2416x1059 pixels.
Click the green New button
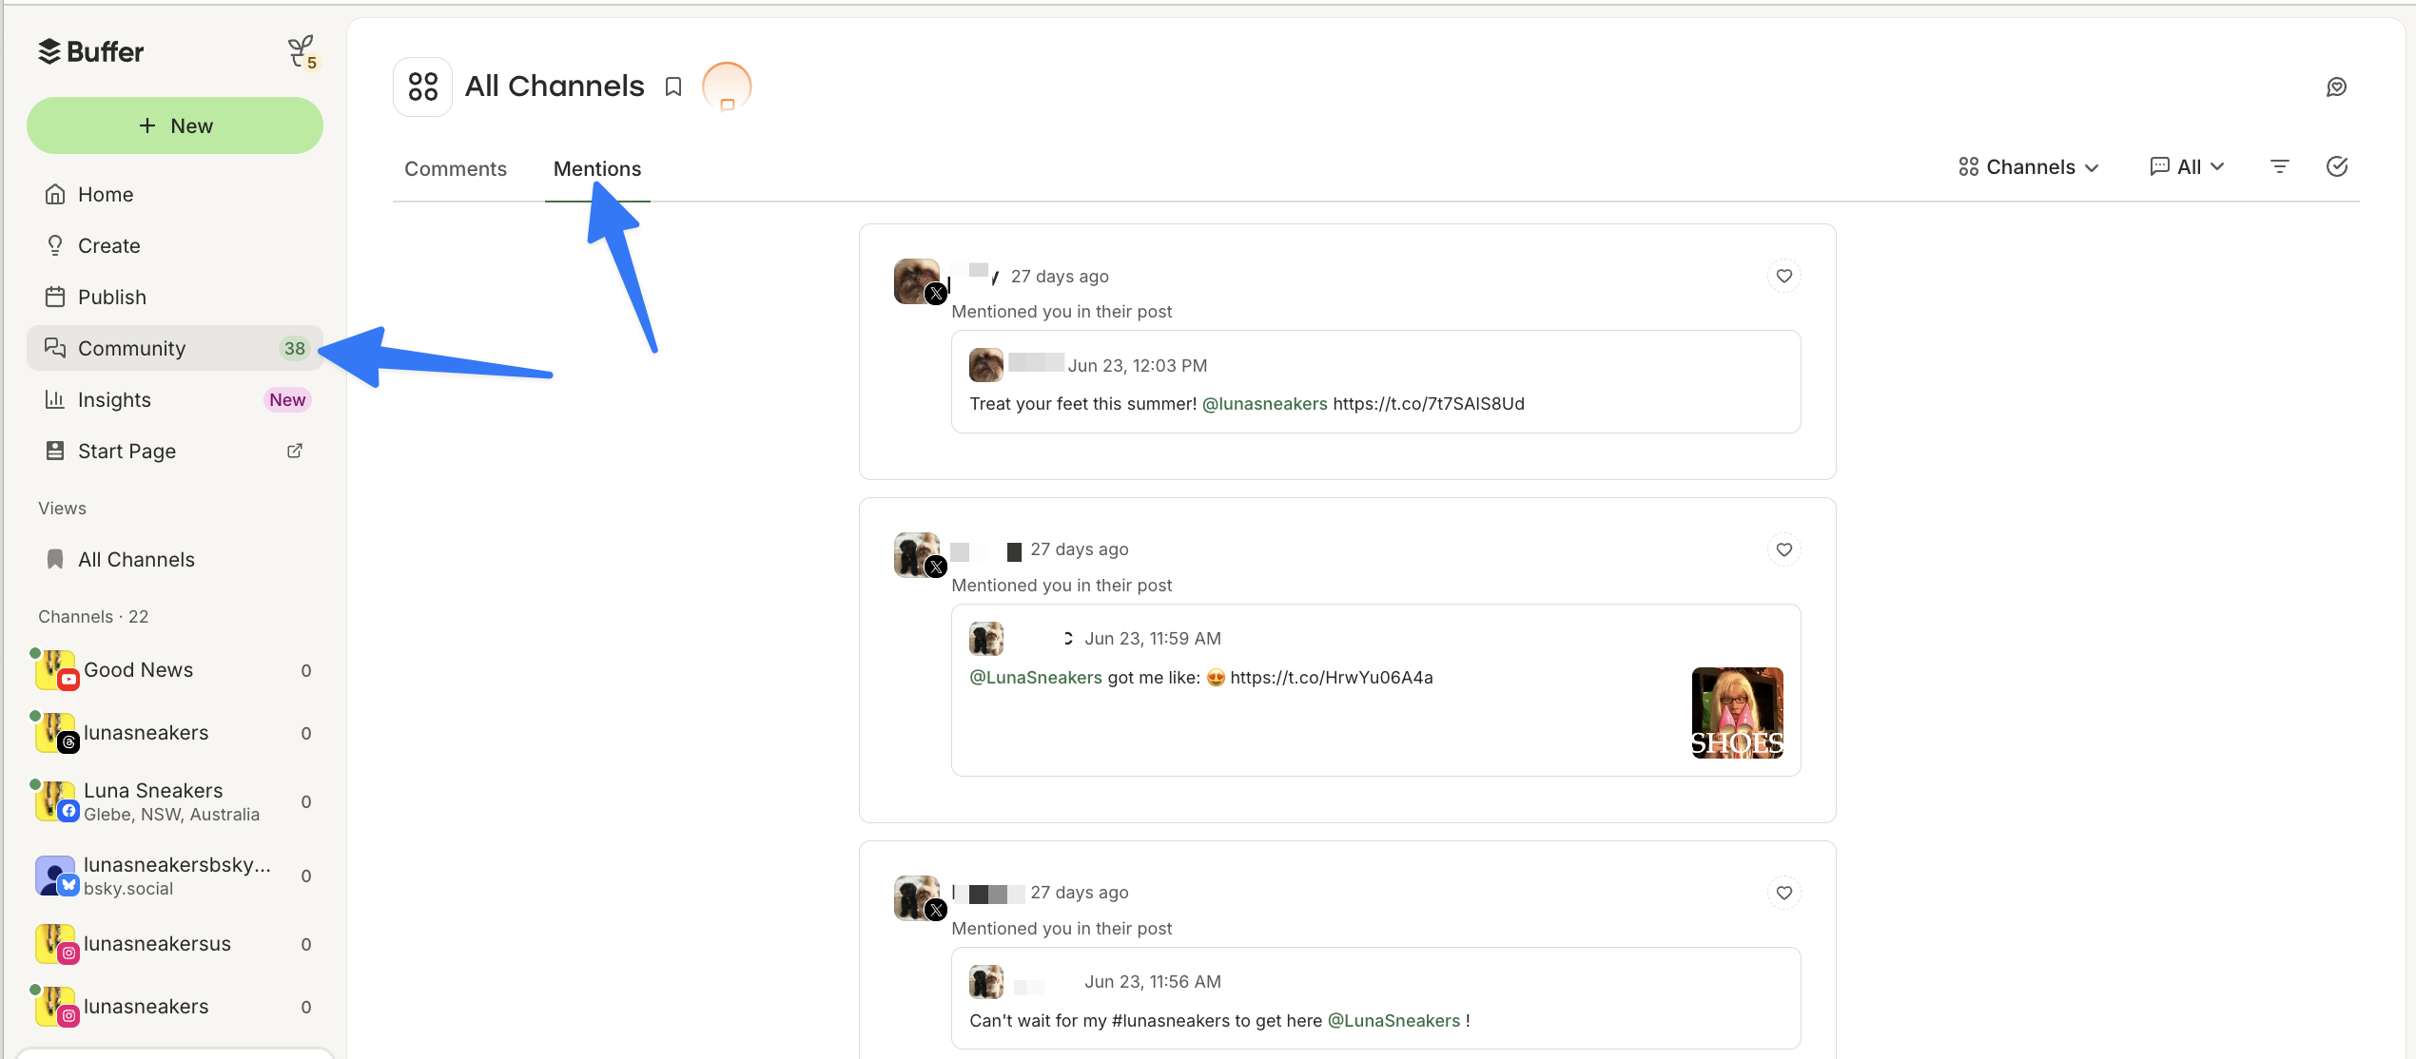[x=175, y=125]
